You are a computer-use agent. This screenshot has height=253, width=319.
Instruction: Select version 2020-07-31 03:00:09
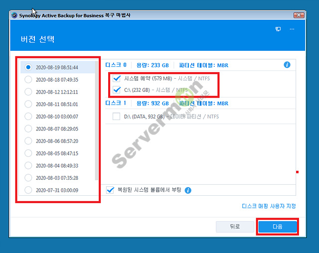[28, 190]
